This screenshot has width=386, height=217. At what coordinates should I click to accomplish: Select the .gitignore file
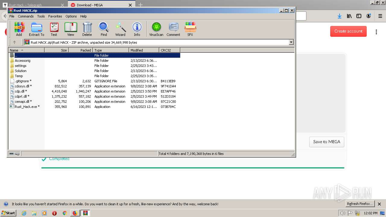[x=23, y=81]
